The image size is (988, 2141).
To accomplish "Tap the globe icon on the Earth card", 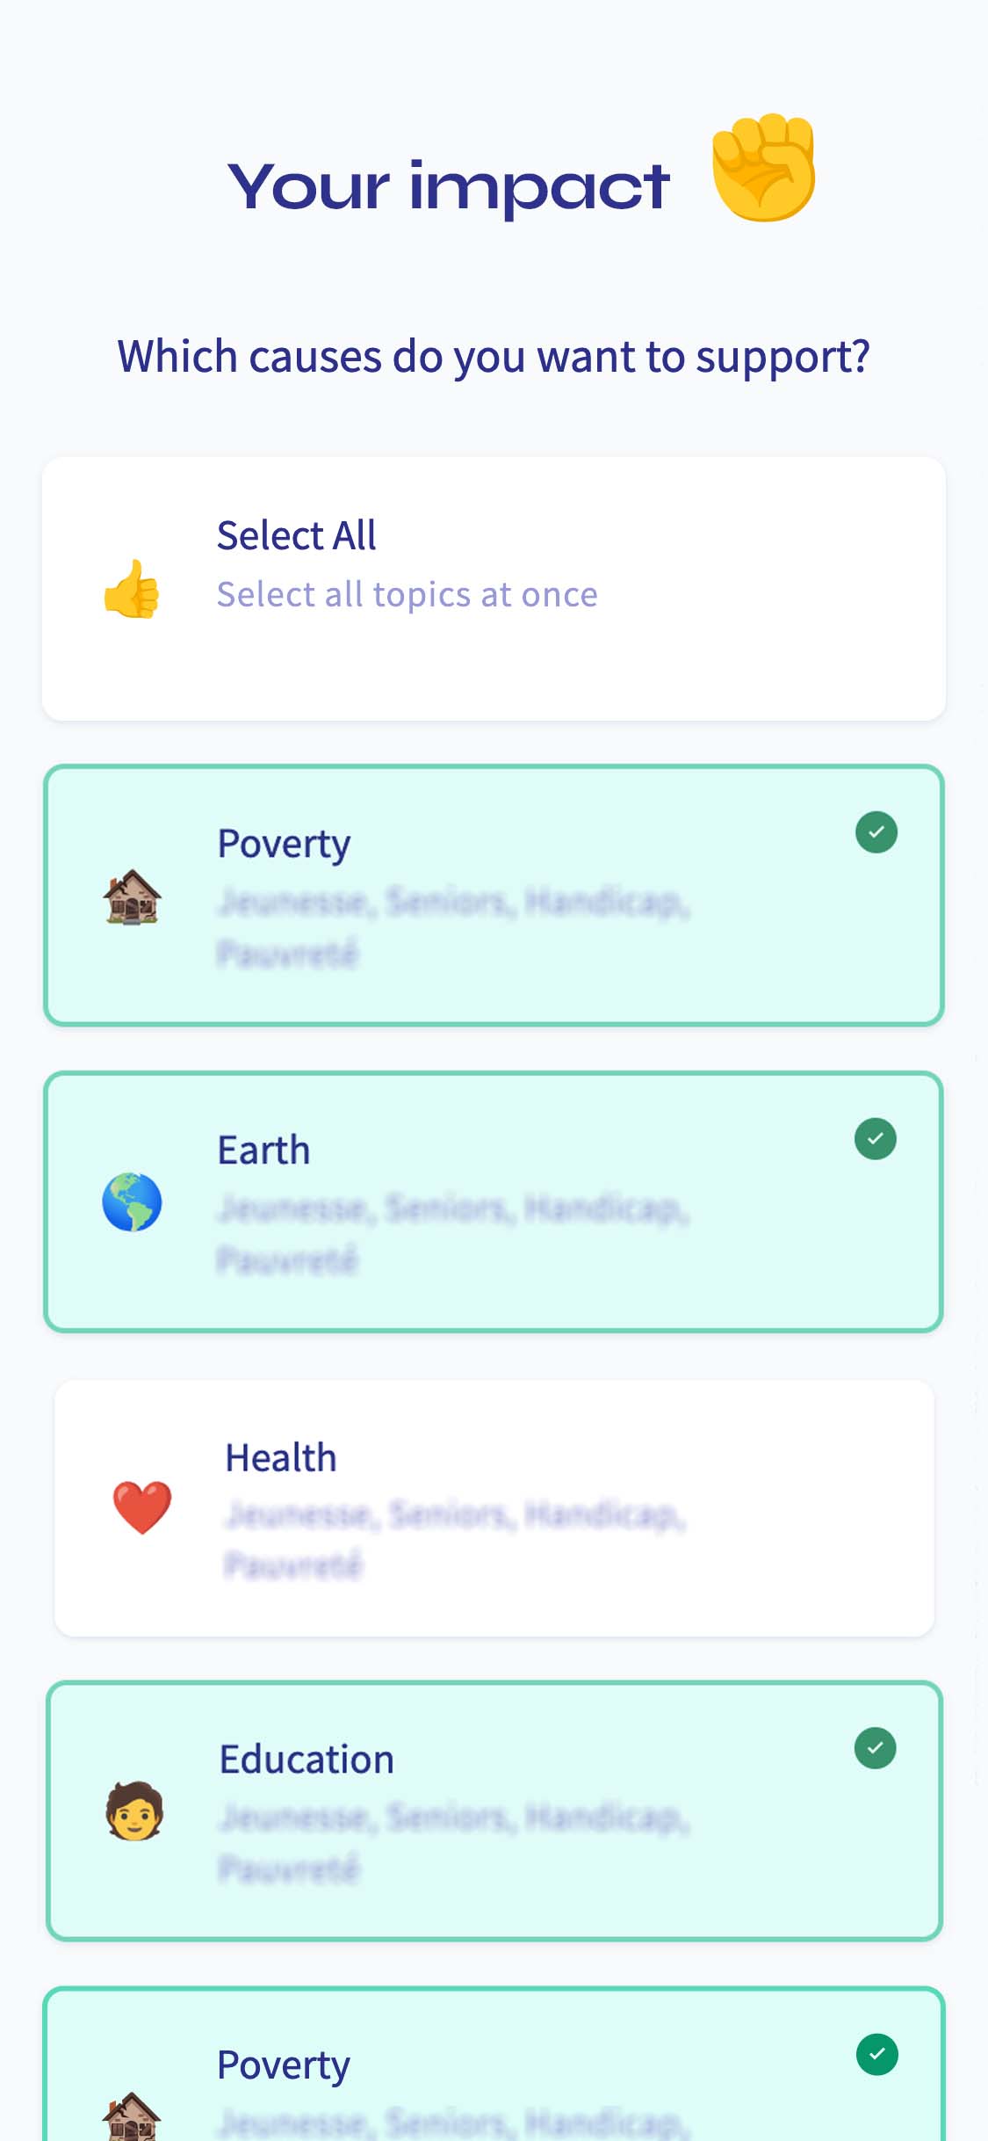I will click(x=132, y=1201).
